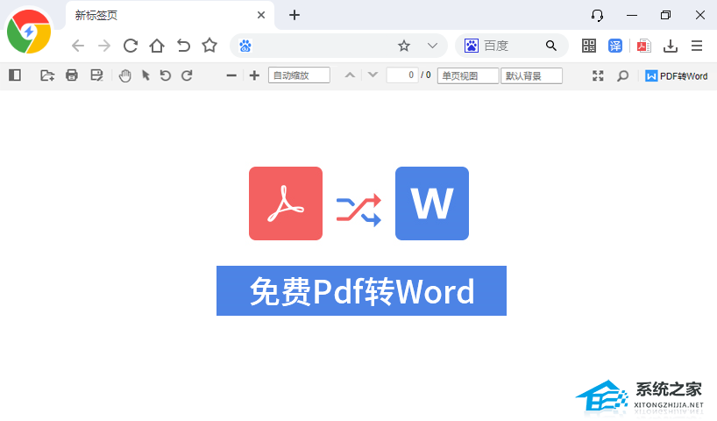Rotate the page counterclockwise
Image resolution: width=717 pixels, height=421 pixels.
click(x=165, y=75)
